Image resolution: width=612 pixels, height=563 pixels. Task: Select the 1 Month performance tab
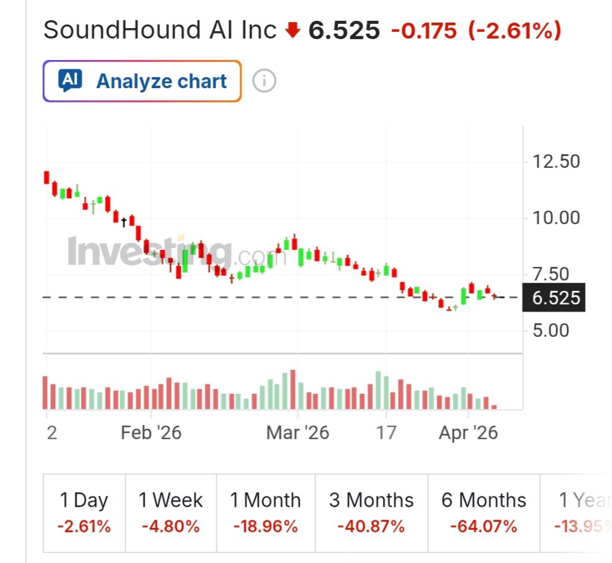[x=265, y=512]
